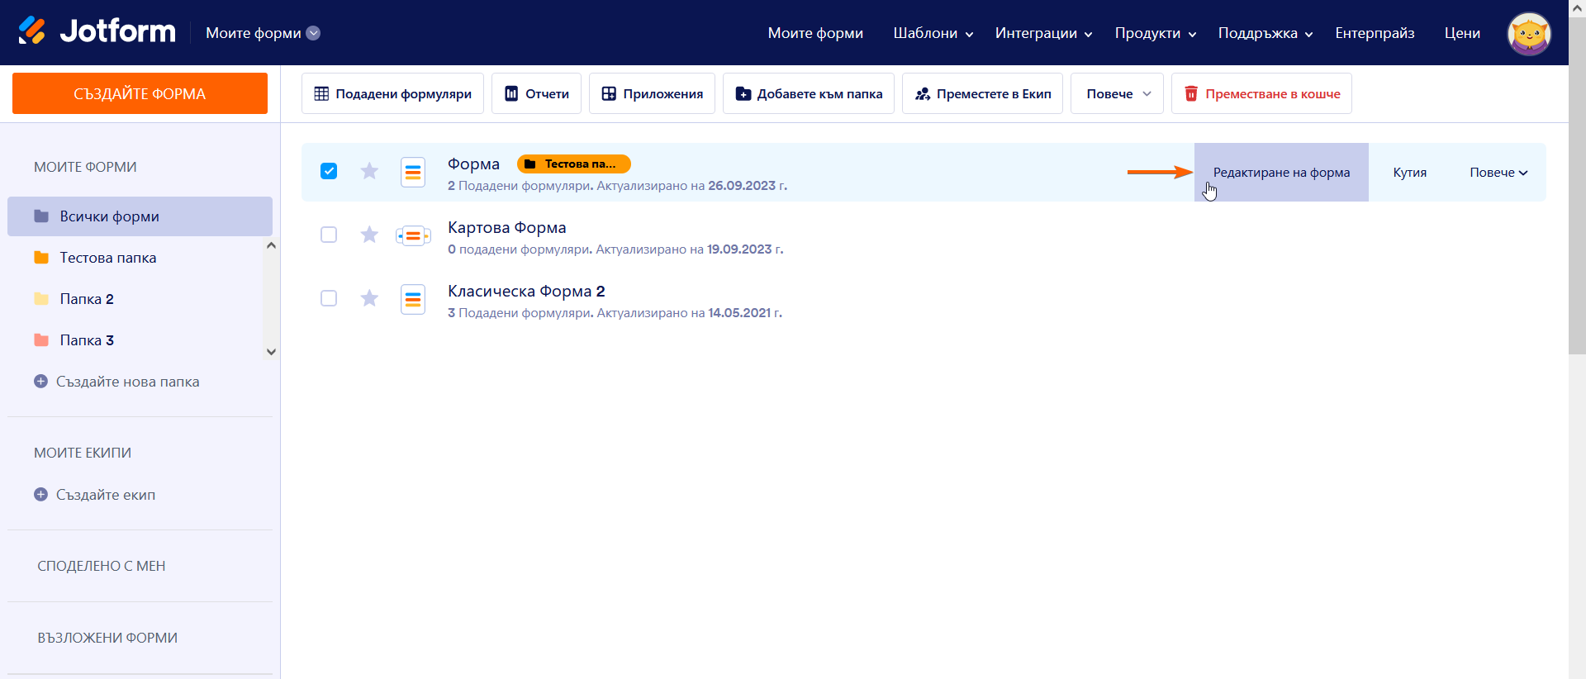The height and width of the screenshot is (679, 1586).
Task: Click the plus icon for new team
Action: 40,495
